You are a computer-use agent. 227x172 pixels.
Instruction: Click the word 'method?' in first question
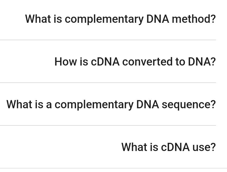pyautogui.click(x=194, y=19)
